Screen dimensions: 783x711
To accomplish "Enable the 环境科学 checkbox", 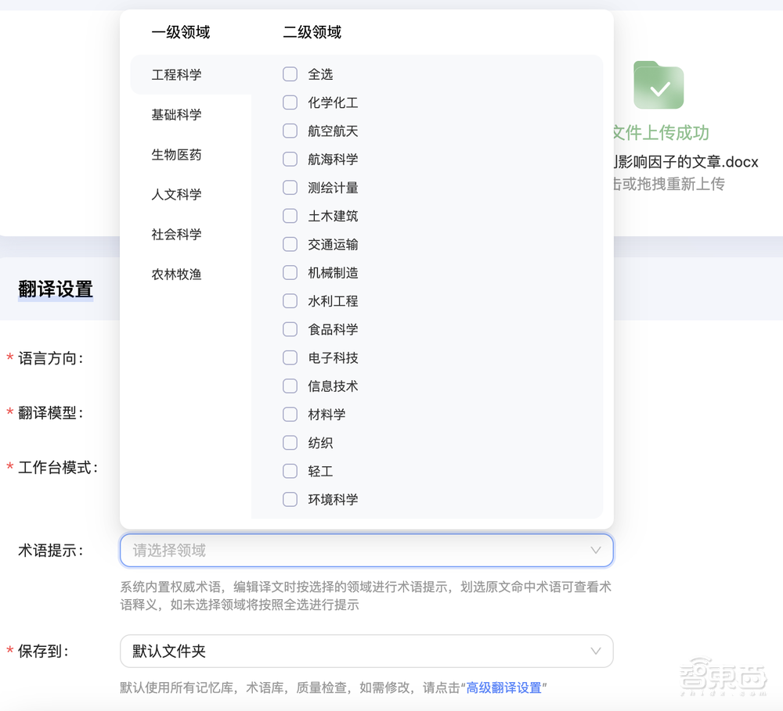I will [290, 499].
